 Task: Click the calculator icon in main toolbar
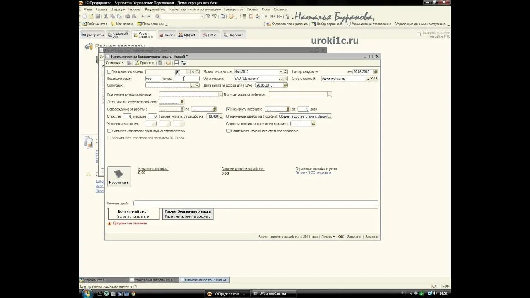245,17
